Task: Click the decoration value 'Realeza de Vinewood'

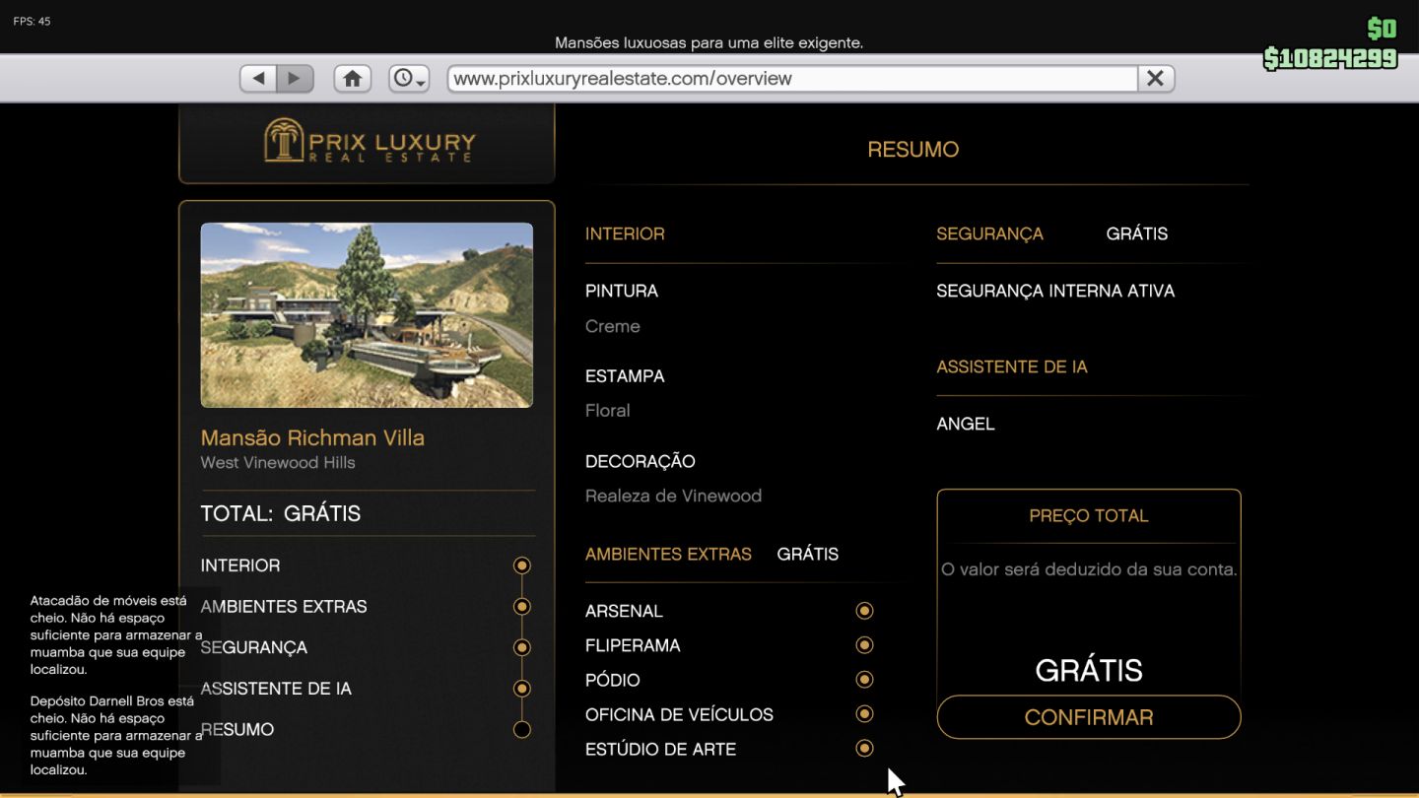Action: pos(674,497)
